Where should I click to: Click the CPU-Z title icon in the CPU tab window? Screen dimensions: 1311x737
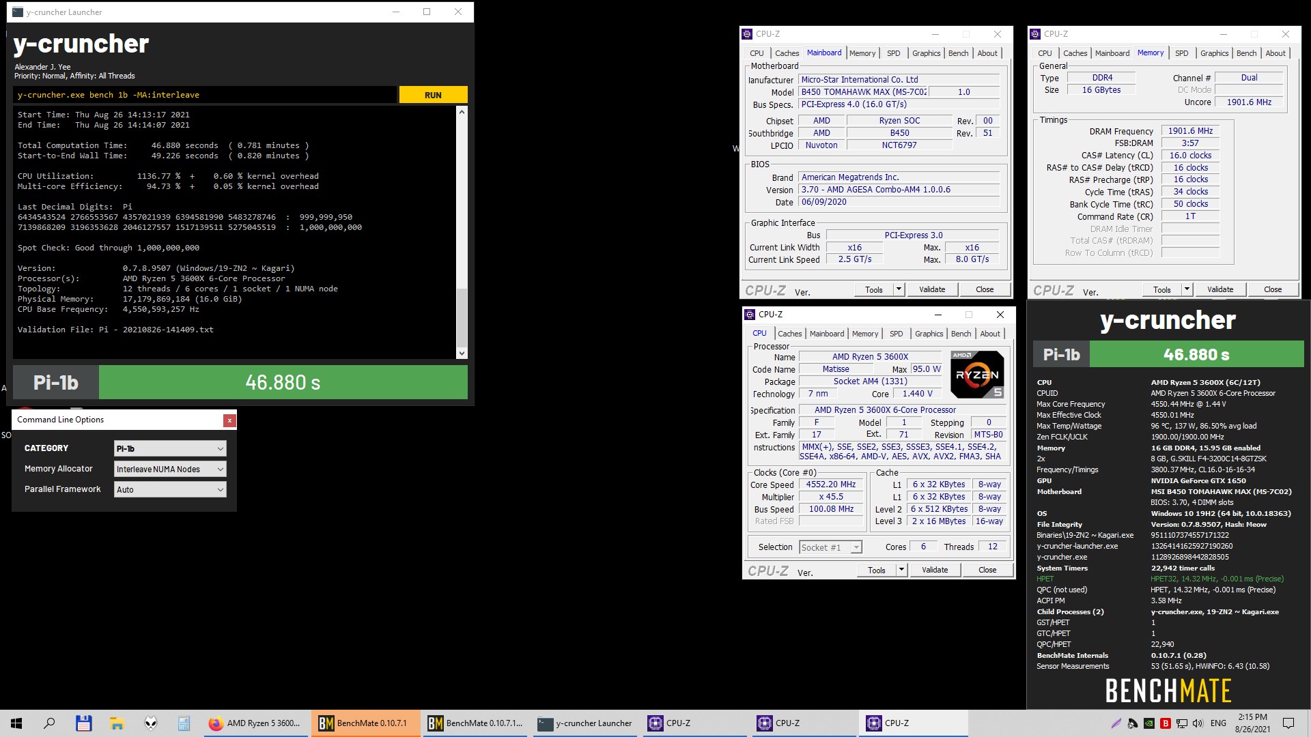pos(750,315)
